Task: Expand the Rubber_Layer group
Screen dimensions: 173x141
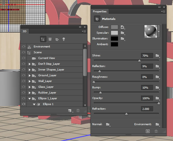Action: pos(29,93)
